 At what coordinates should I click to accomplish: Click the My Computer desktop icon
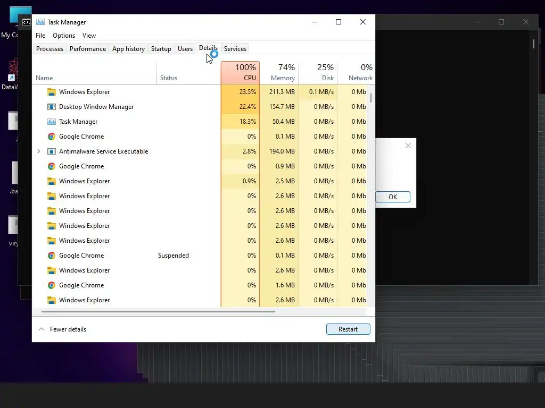[x=20, y=15]
